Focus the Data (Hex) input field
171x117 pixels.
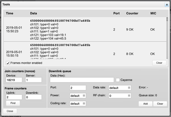[x=82, y=80]
